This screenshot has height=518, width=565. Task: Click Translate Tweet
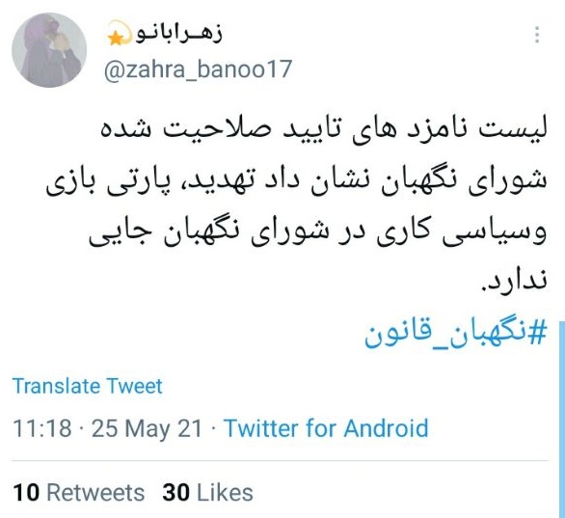tap(88, 386)
